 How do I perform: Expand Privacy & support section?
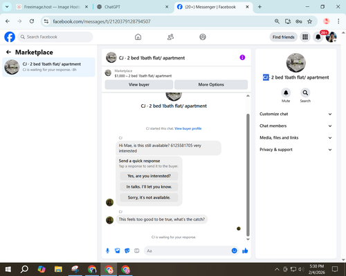coord(296,150)
